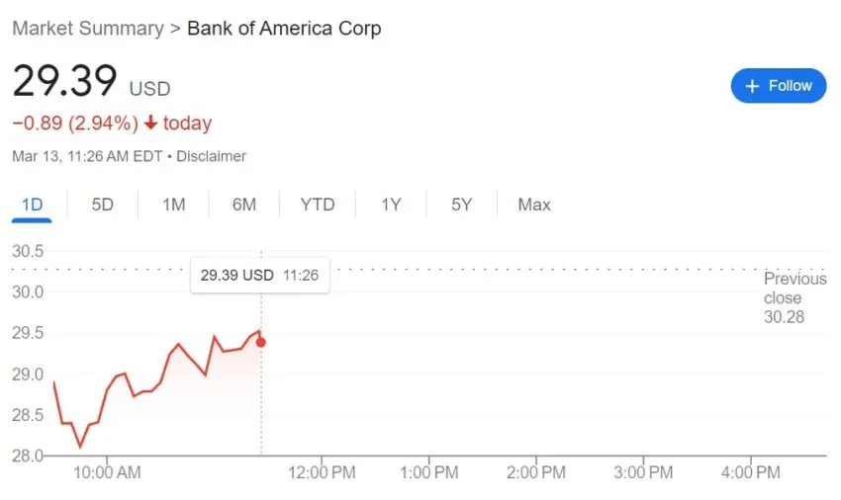This screenshot has height=500, width=841.
Task: Select the 1D time range tab
Action: coord(32,205)
